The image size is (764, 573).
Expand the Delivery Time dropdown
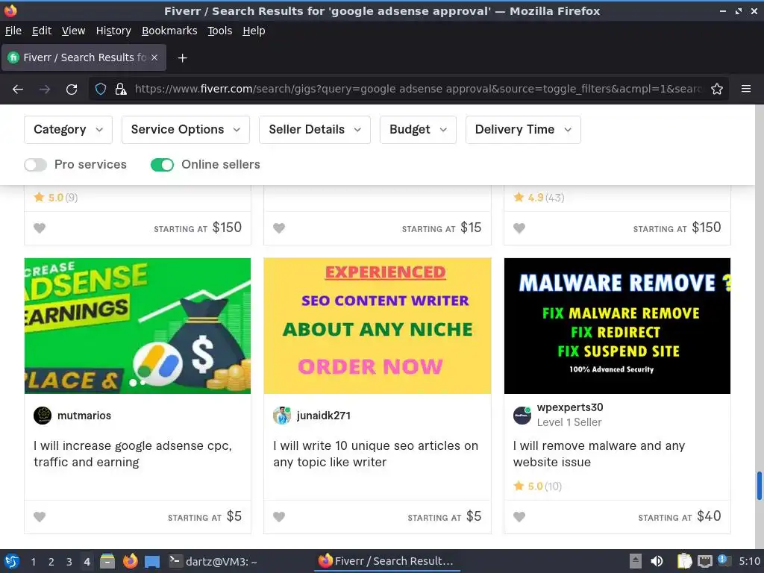coord(523,130)
